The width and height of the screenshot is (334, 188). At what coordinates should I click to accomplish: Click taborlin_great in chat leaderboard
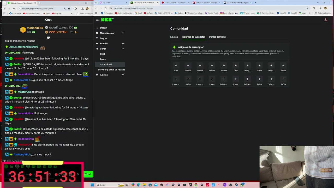[58, 28]
